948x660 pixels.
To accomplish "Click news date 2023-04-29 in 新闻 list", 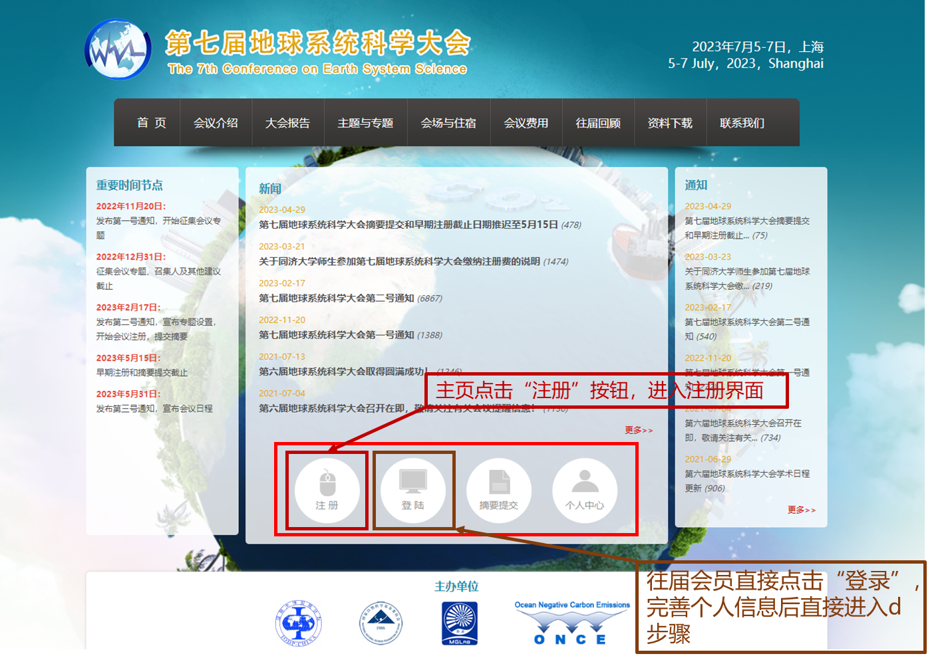I will coord(282,209).
